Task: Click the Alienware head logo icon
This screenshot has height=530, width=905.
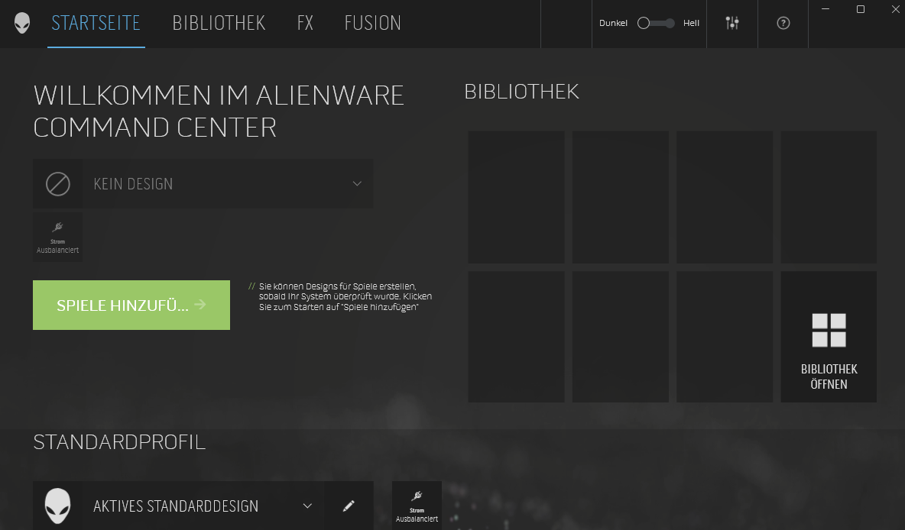Action: point(22,23)
